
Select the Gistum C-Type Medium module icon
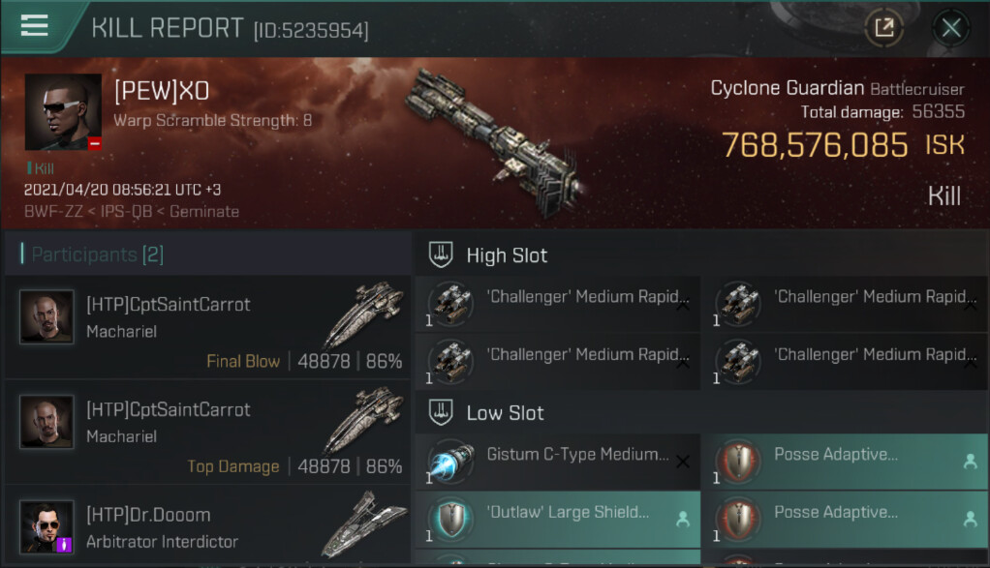(450, 462)
